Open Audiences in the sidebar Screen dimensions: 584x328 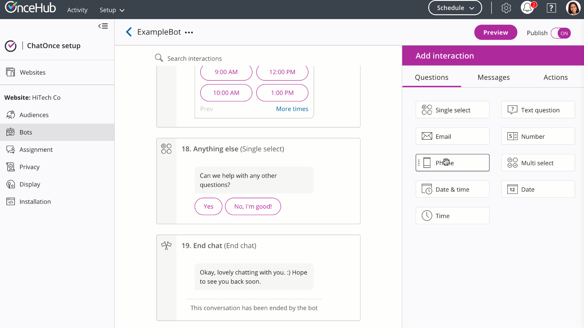[x=34, y=115]
